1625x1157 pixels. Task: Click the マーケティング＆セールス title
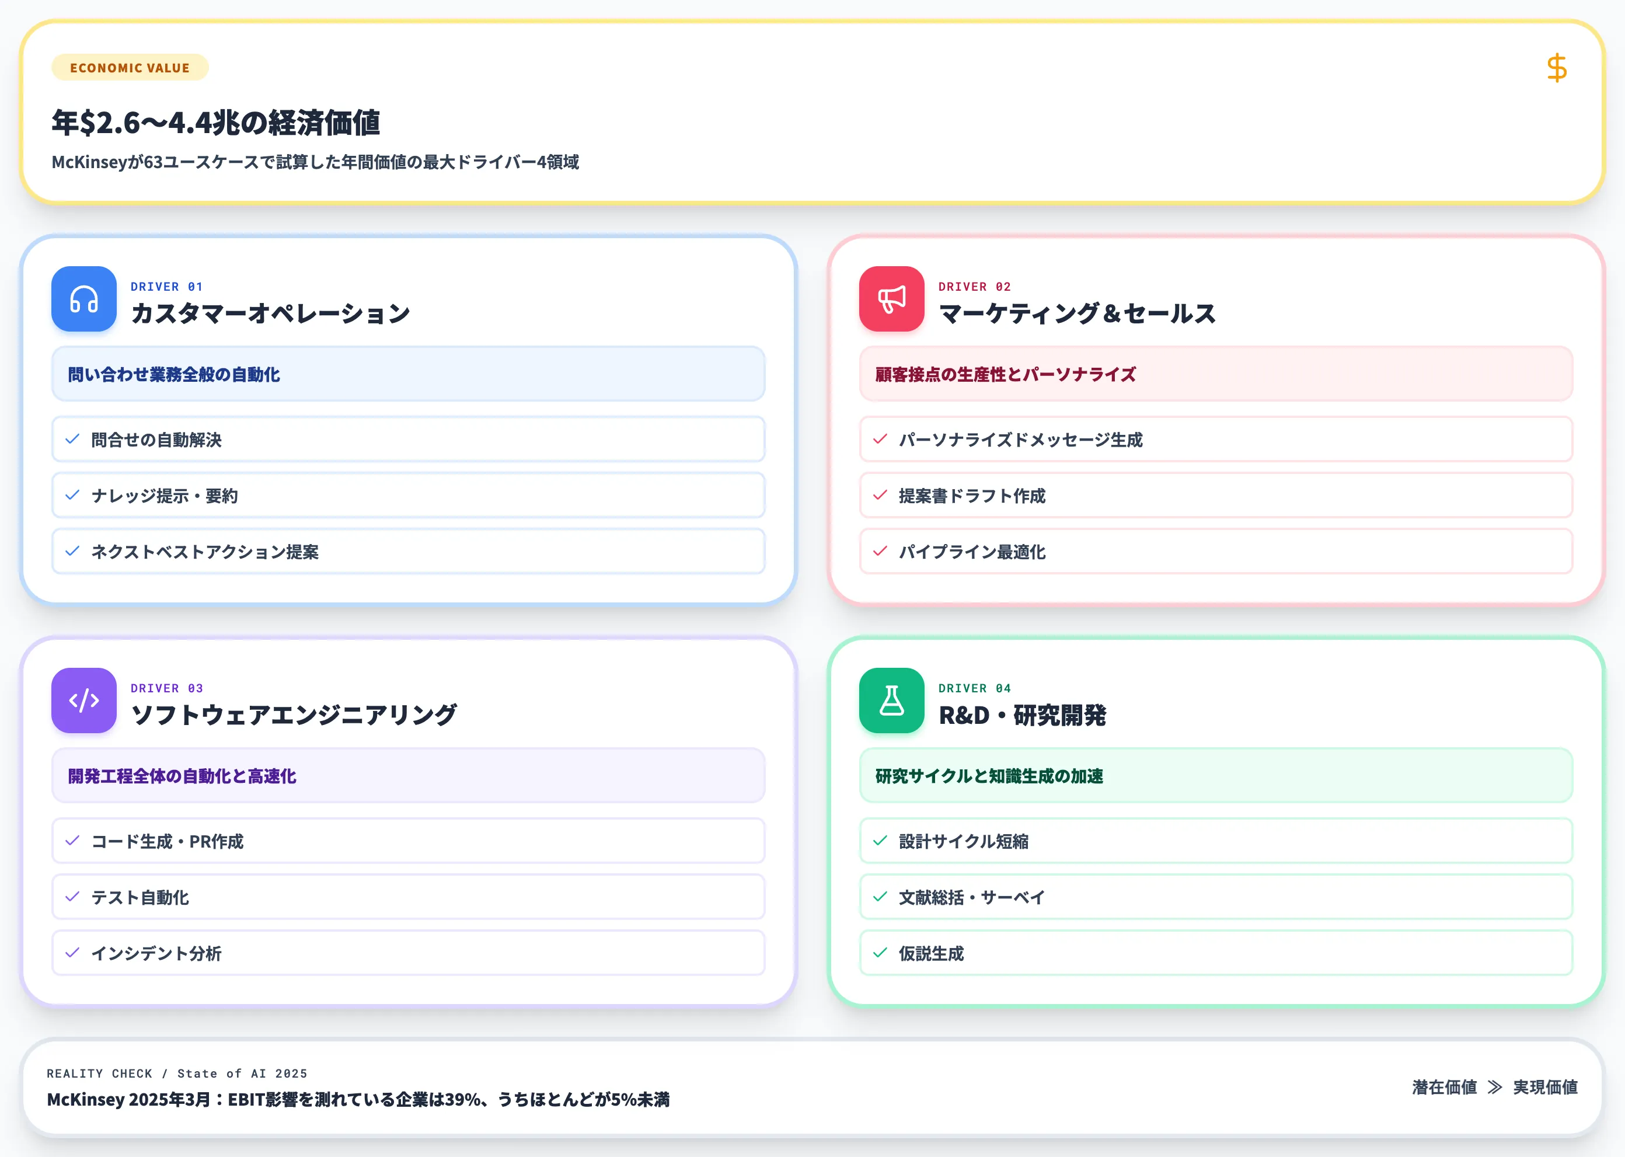[x=1077, y=313]
